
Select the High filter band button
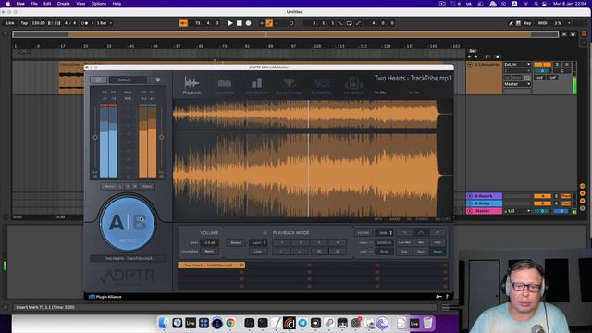[438, 242]
